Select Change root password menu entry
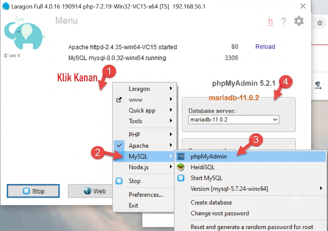This screenshot has height=231, width=328. point(250,213)
